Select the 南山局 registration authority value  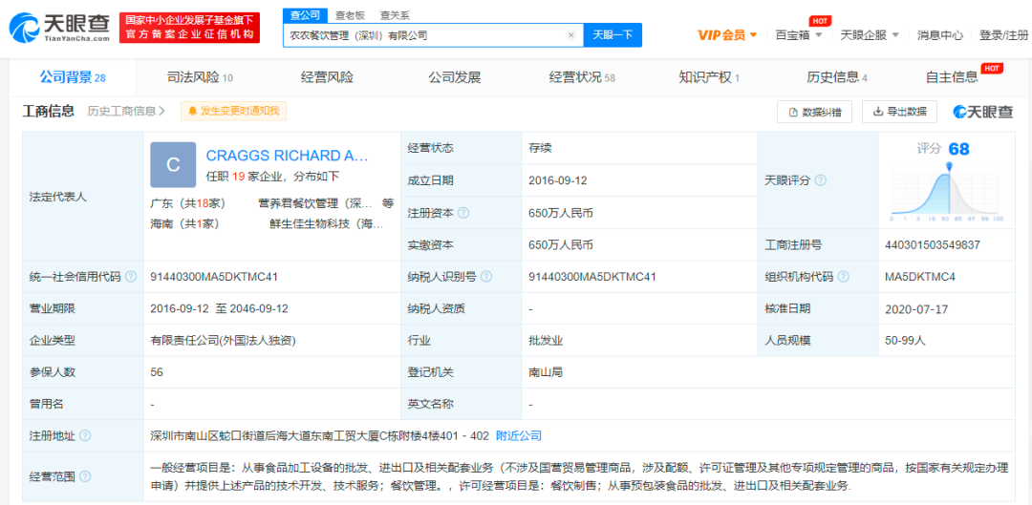tap(545, 372)
